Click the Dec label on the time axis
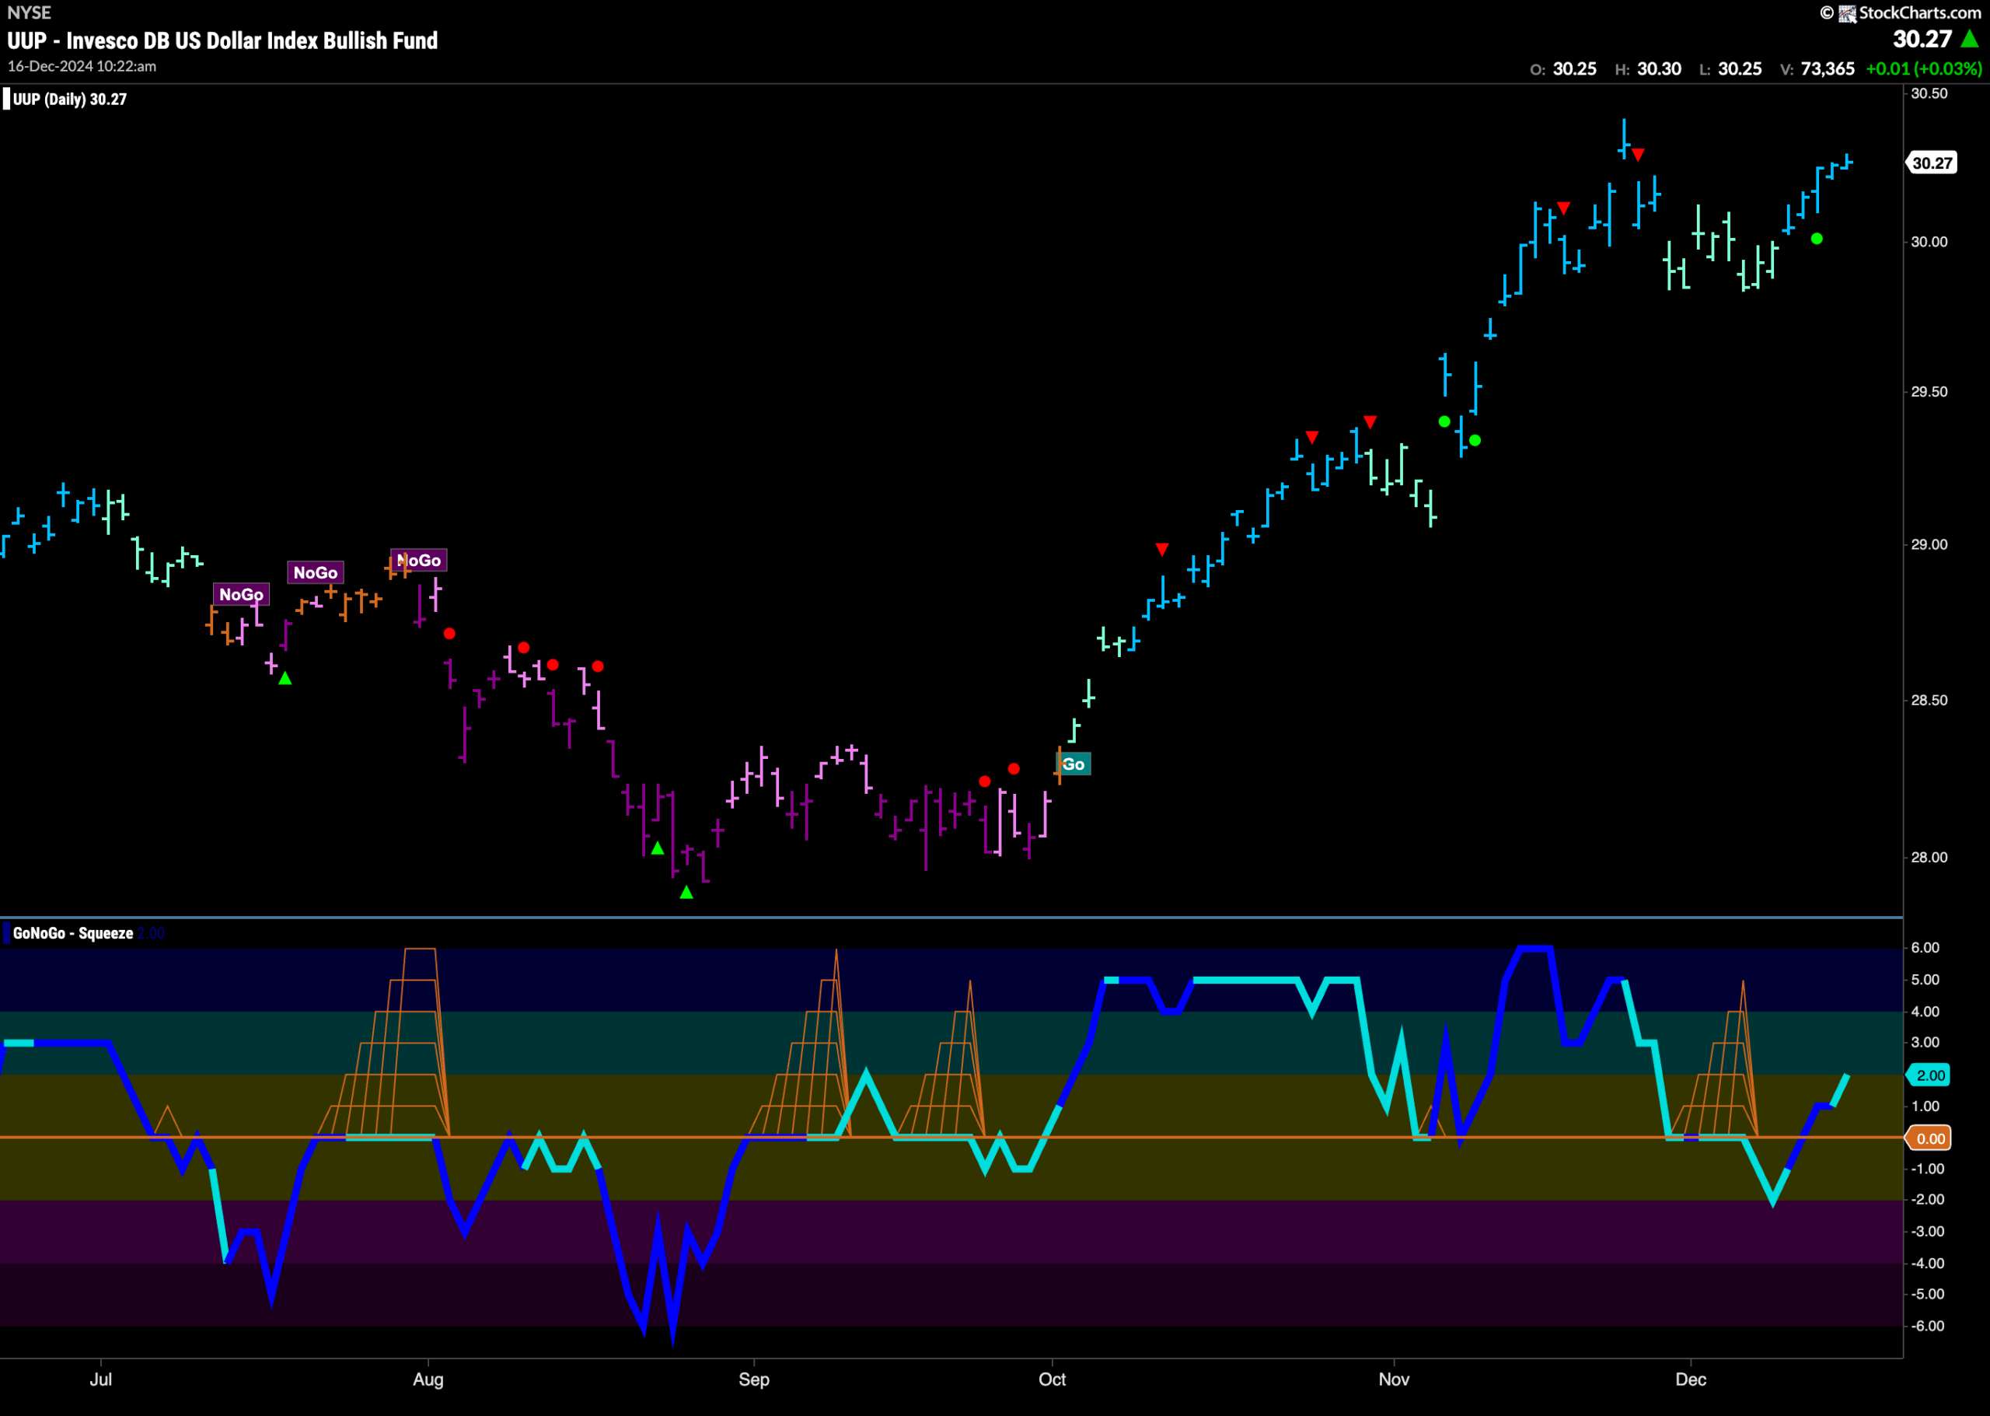 [x=1691, y=1379]
